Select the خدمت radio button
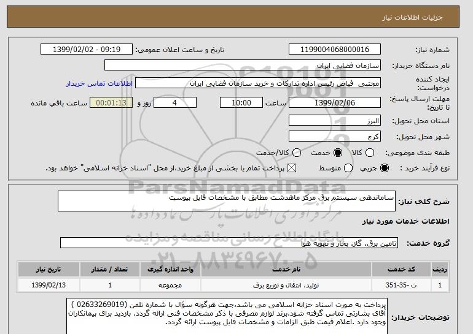Screen dimensions: 473x334 338,153
